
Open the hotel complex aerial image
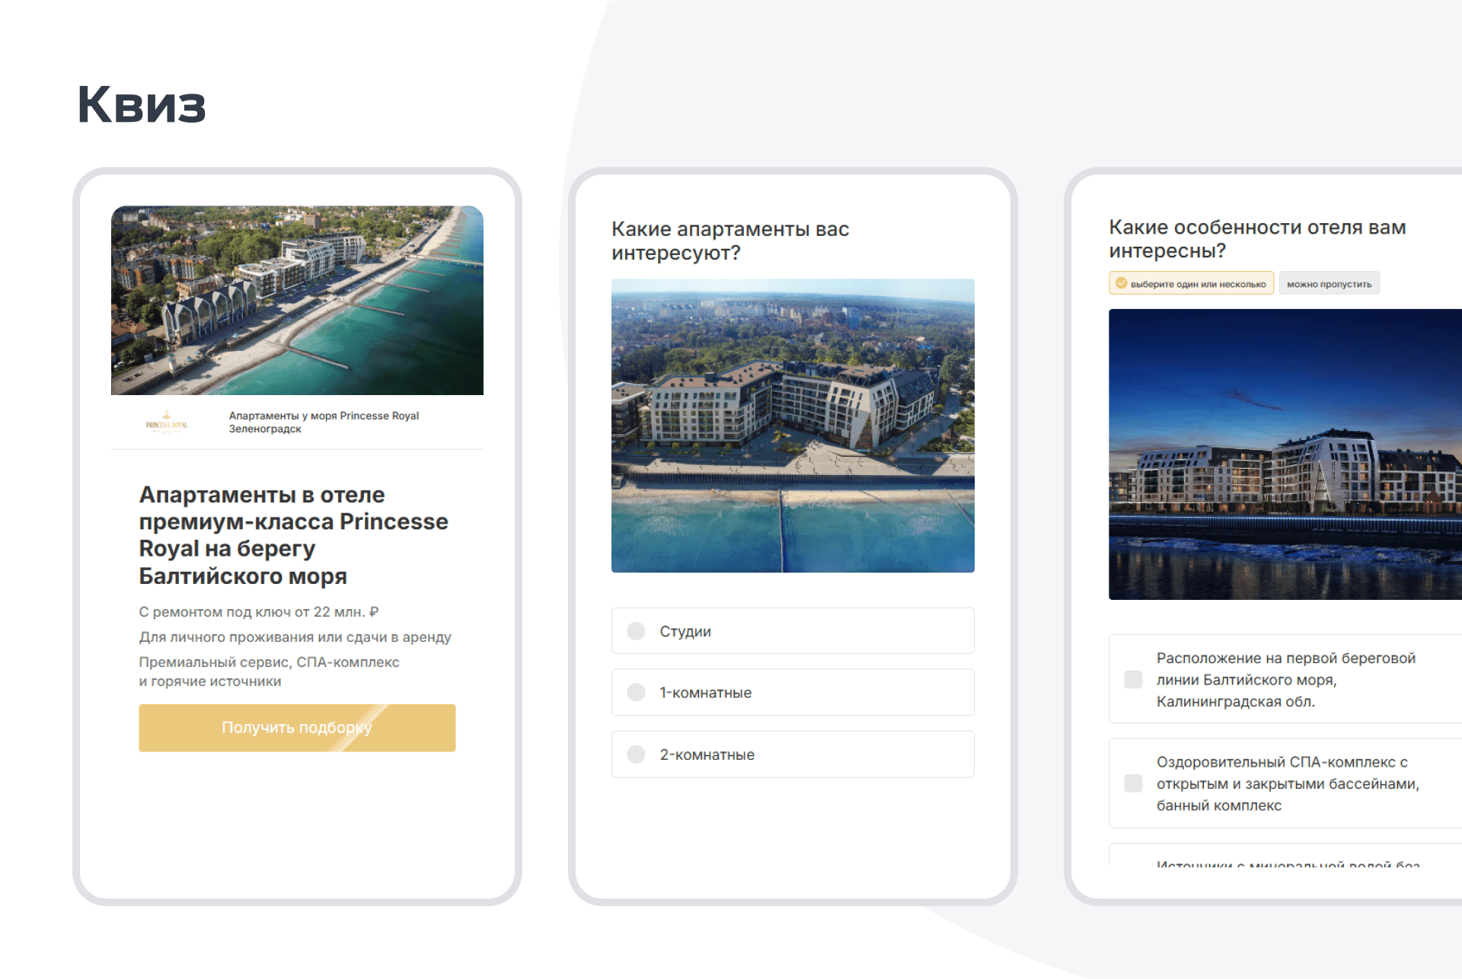pyautogui.click(x=793, y=426)
